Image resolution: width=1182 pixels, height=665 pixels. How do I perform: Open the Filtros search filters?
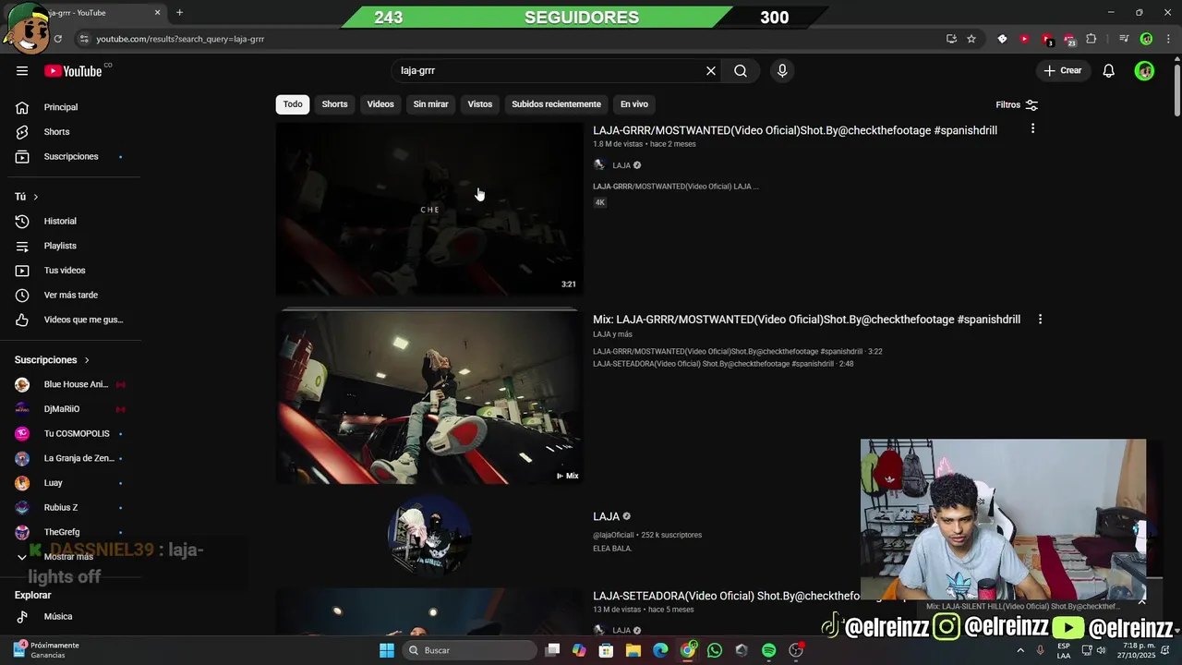pos(1017,105)
